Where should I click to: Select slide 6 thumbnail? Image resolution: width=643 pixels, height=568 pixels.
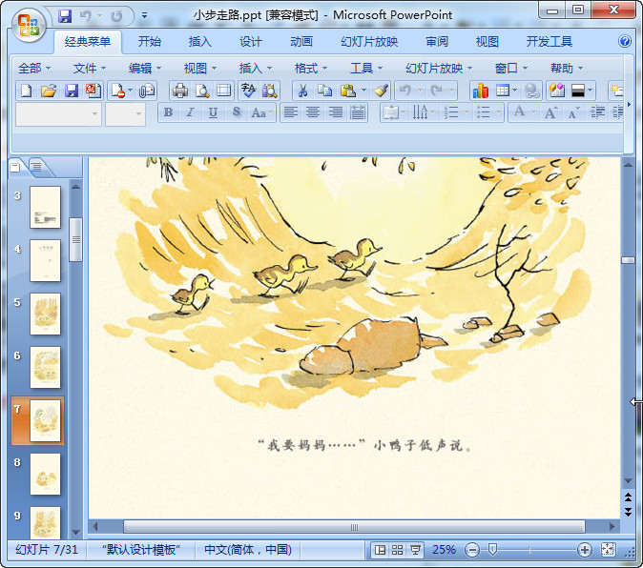click(x=45, y=367)
